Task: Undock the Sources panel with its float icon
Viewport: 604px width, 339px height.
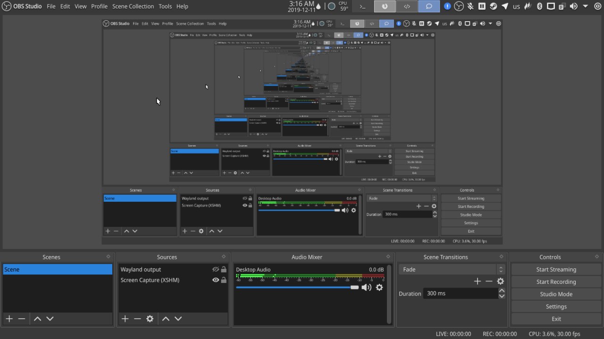Action: point(224,256)
